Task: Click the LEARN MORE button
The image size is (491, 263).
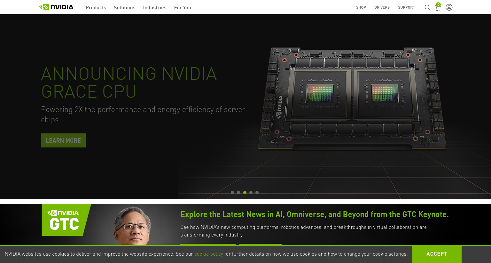Action: [63, 140]
